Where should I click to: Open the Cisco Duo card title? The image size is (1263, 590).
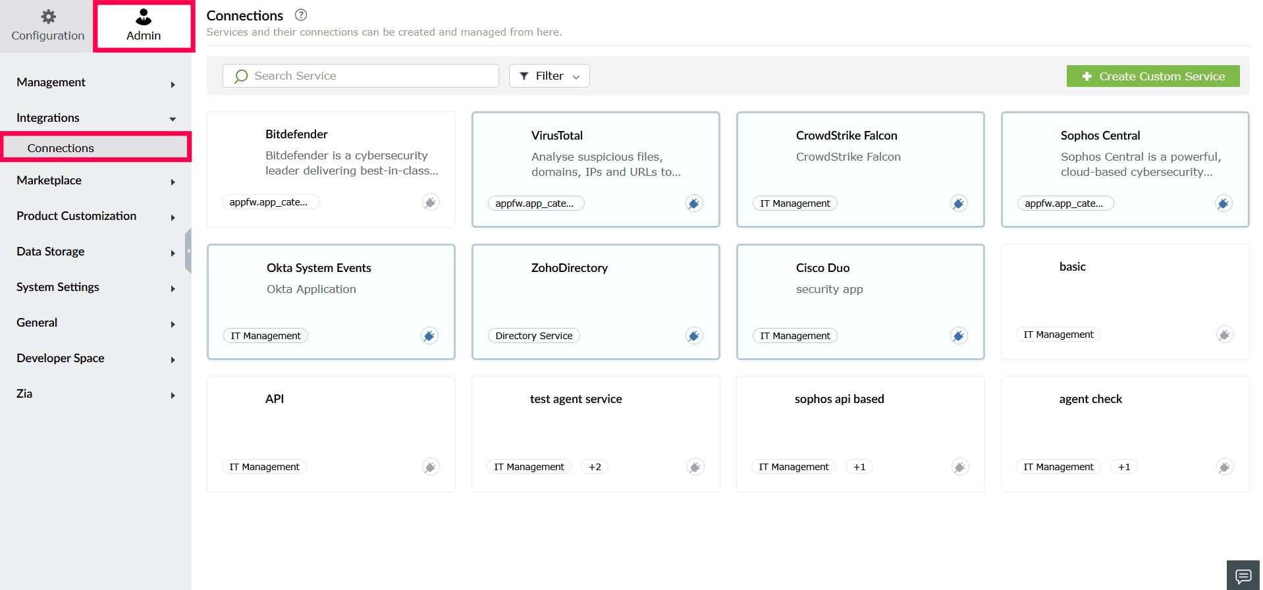(822, 268)
